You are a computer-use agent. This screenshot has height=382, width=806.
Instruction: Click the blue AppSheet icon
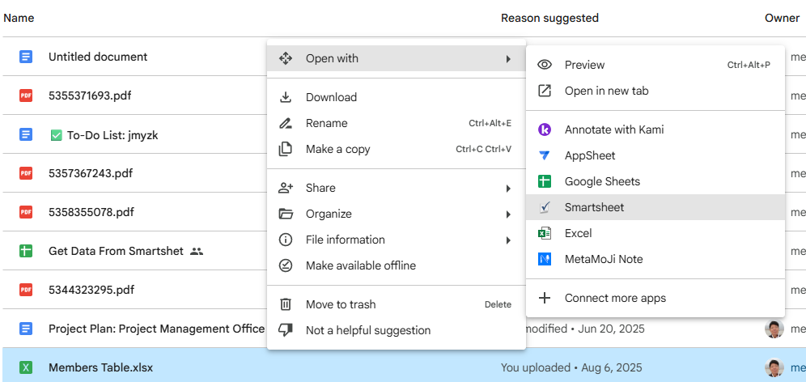pyautogui.click(x=545, y=155)
